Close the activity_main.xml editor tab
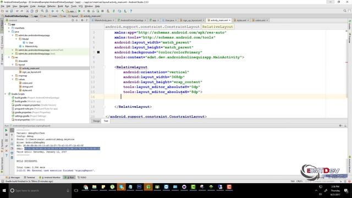The height and width of the screenshot is (198, 352). 230,20
